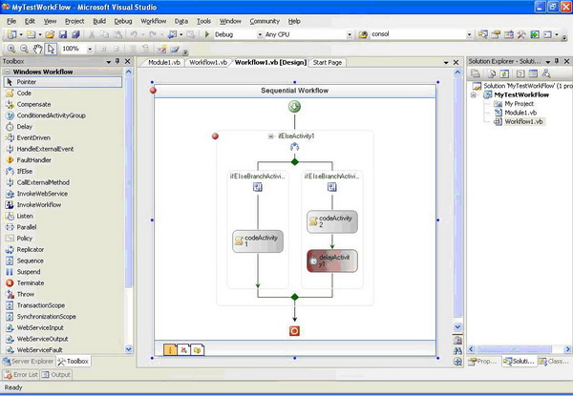Select the codeActivity2 activity
The image size is (573, 396).
click(332, 221)
